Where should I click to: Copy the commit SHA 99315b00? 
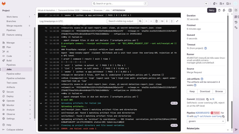click(x=208, y=99)
